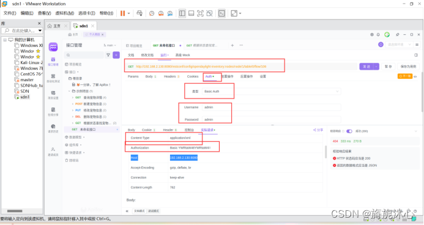Click the notification bell icon

point(378,35)
